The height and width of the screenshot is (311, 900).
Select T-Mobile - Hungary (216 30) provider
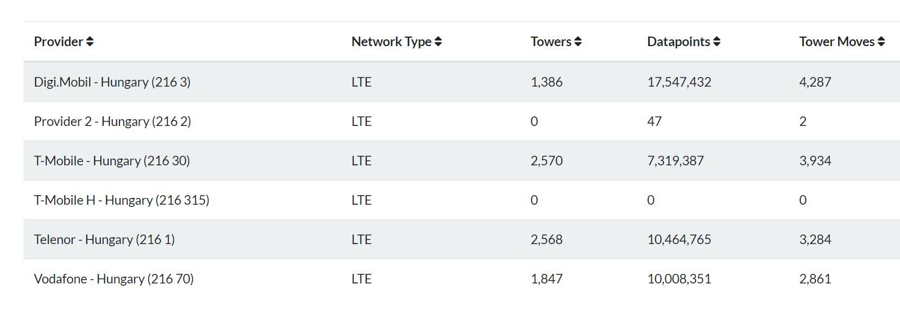coord(112,161)
